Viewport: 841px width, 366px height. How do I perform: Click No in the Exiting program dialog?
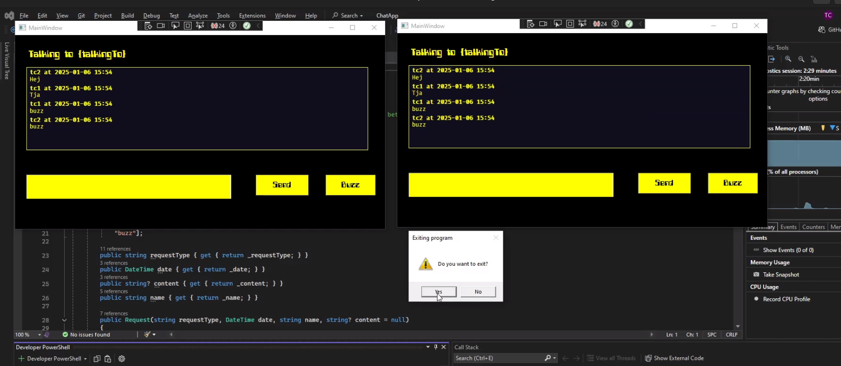[478, 292]
